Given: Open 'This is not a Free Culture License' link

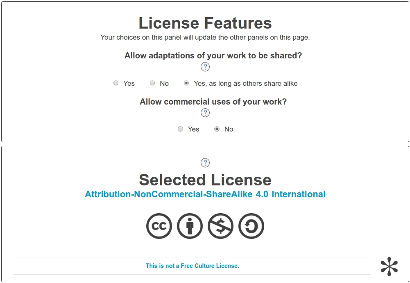Looking at the screenshot, I should [x=192, y=266].
